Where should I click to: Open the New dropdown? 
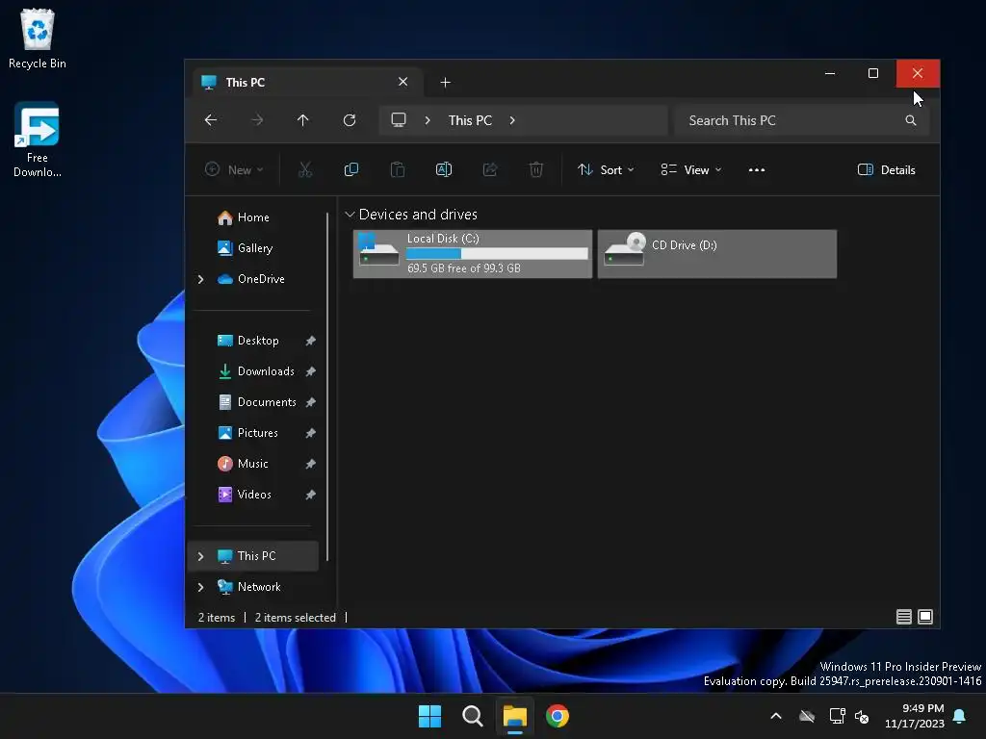tap(234, 169)
